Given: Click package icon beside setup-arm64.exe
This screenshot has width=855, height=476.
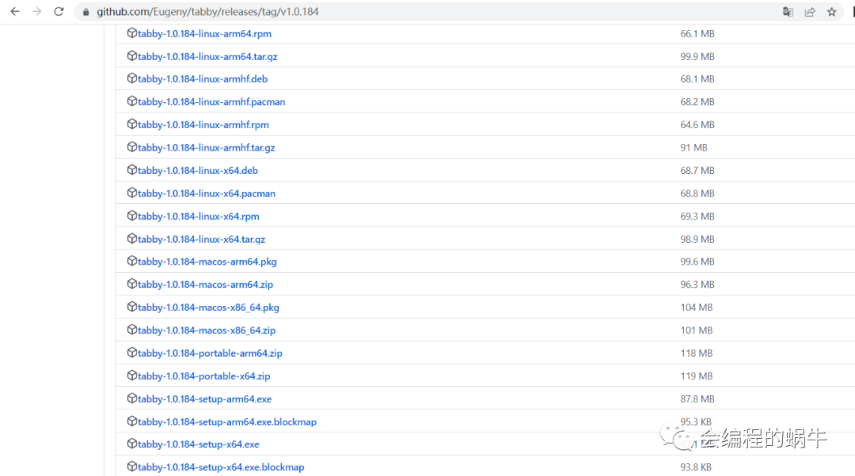Looking at the screenshot, I should click(131, 399).
